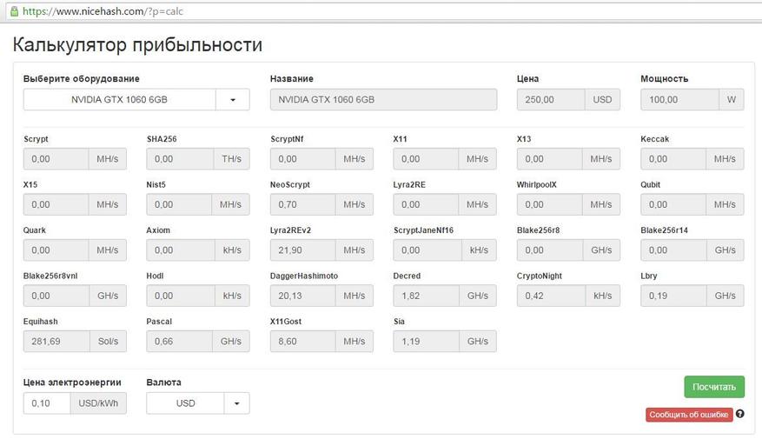Click the Blake256r14 hashrate field
This screenshot has height=439, width=762.
(x=673, y=250)
